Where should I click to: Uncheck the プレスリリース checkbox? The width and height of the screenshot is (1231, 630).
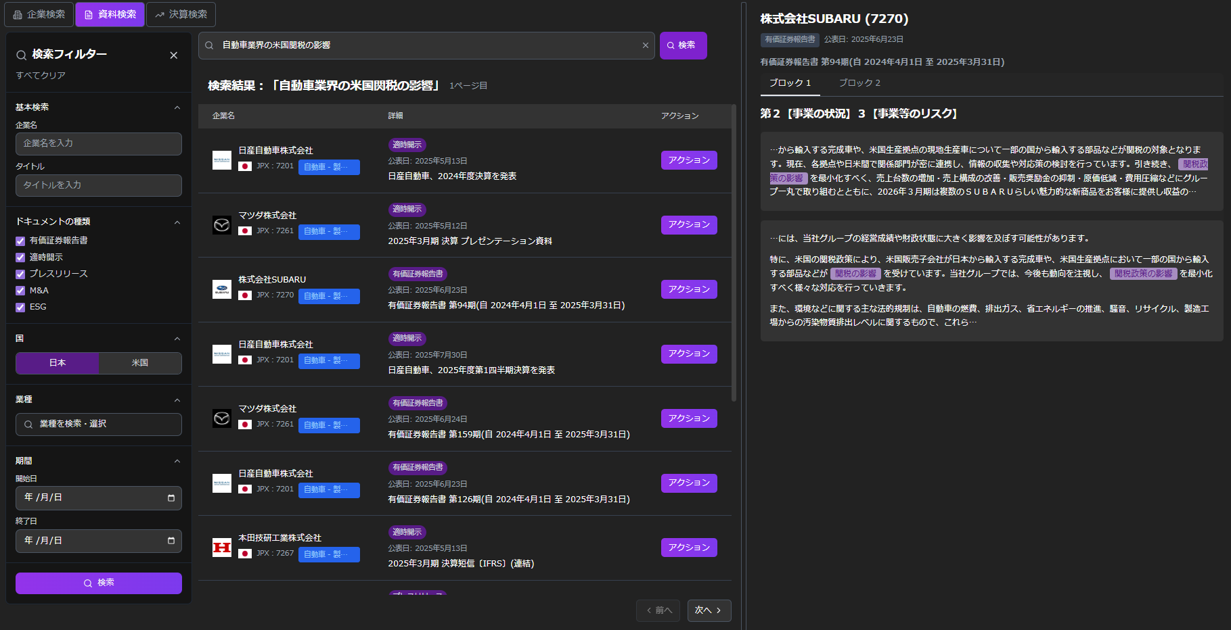(x=20, y=274)
